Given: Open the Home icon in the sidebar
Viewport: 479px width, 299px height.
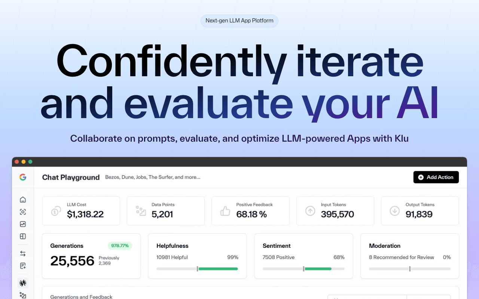Looking at the screenshot, I should tap(23, 200).
